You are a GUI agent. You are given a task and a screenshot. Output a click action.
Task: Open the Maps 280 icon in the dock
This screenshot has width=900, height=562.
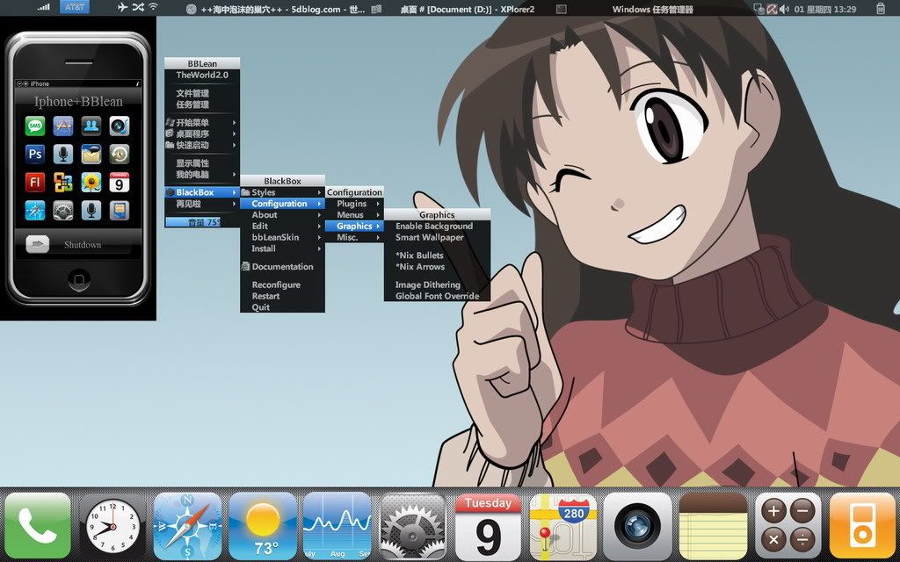tap(563, 525)
